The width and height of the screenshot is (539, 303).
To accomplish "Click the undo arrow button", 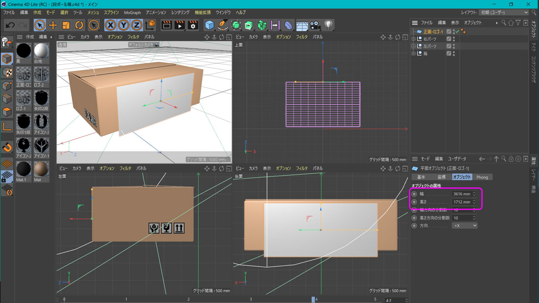I will [10, 25].
